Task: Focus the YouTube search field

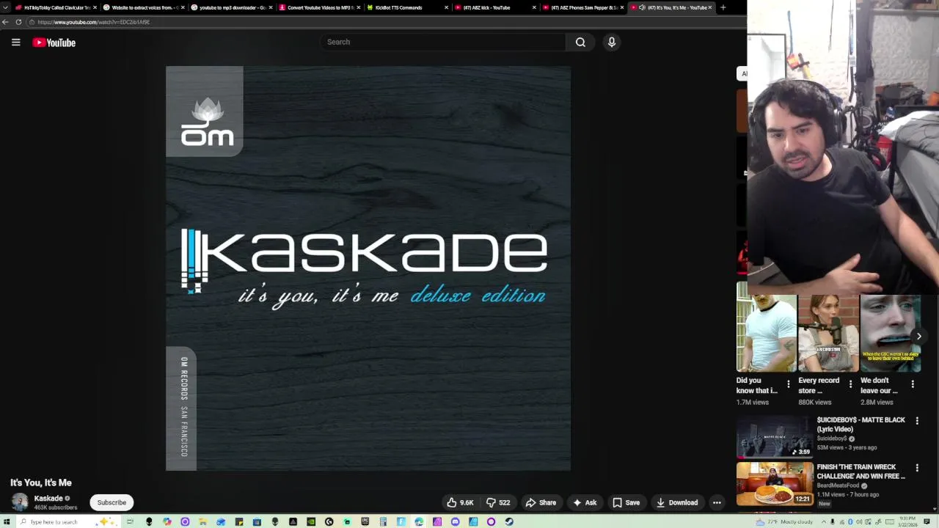Action: (x=442, y=42)
